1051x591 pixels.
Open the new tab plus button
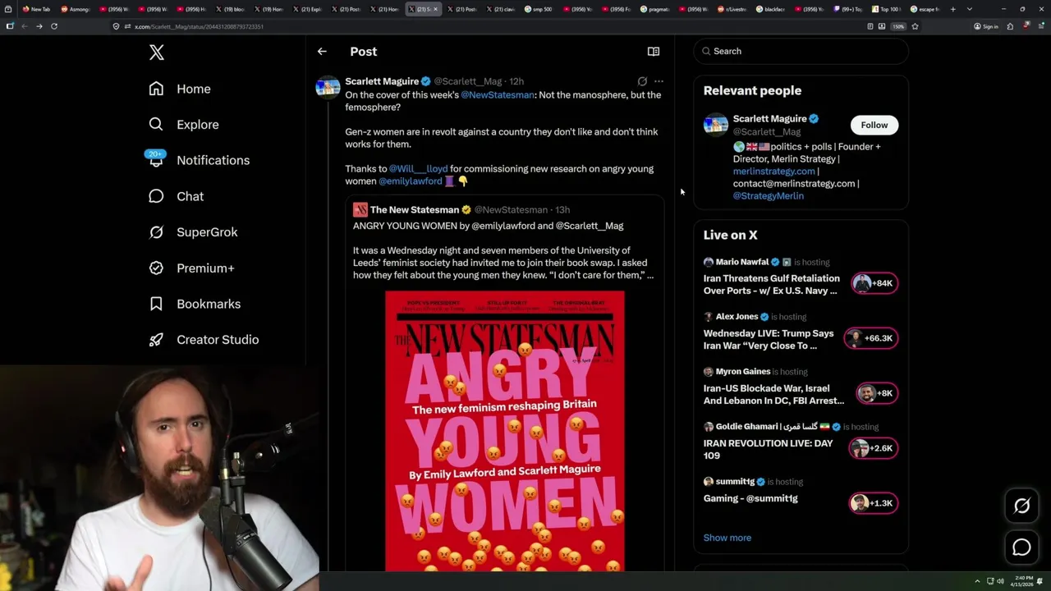click(952, 9)
